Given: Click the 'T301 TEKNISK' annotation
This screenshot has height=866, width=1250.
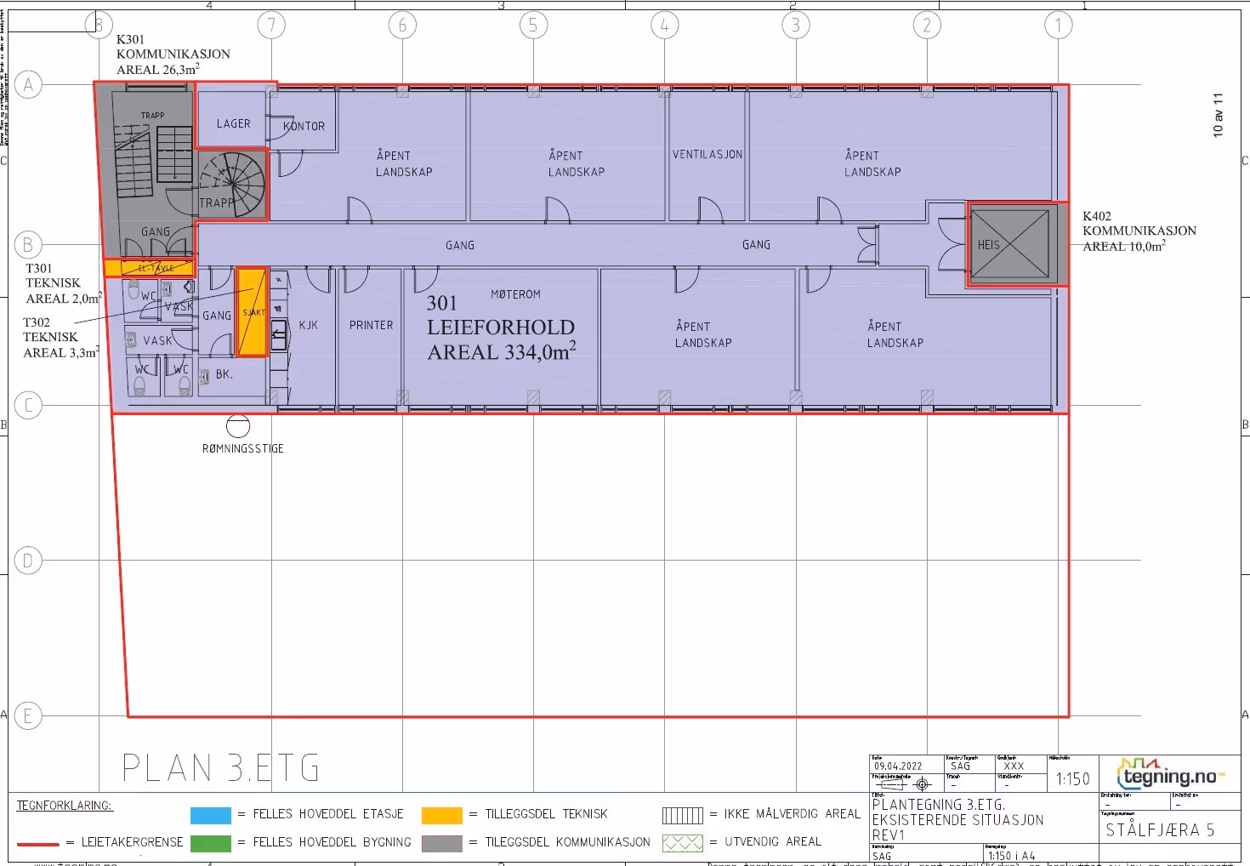Looking at the screenshot, I should [x=53, y=275].
